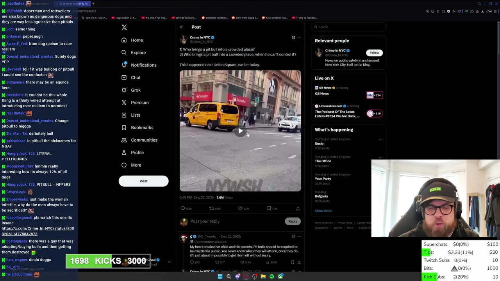Open Profile in the sidebar
Screen dimensions: 500x281
coord(132,153)
